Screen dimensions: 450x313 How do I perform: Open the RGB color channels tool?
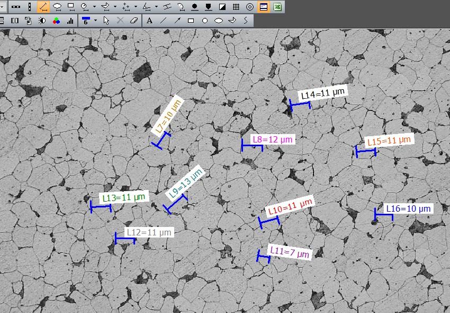[x=56, y=21]
